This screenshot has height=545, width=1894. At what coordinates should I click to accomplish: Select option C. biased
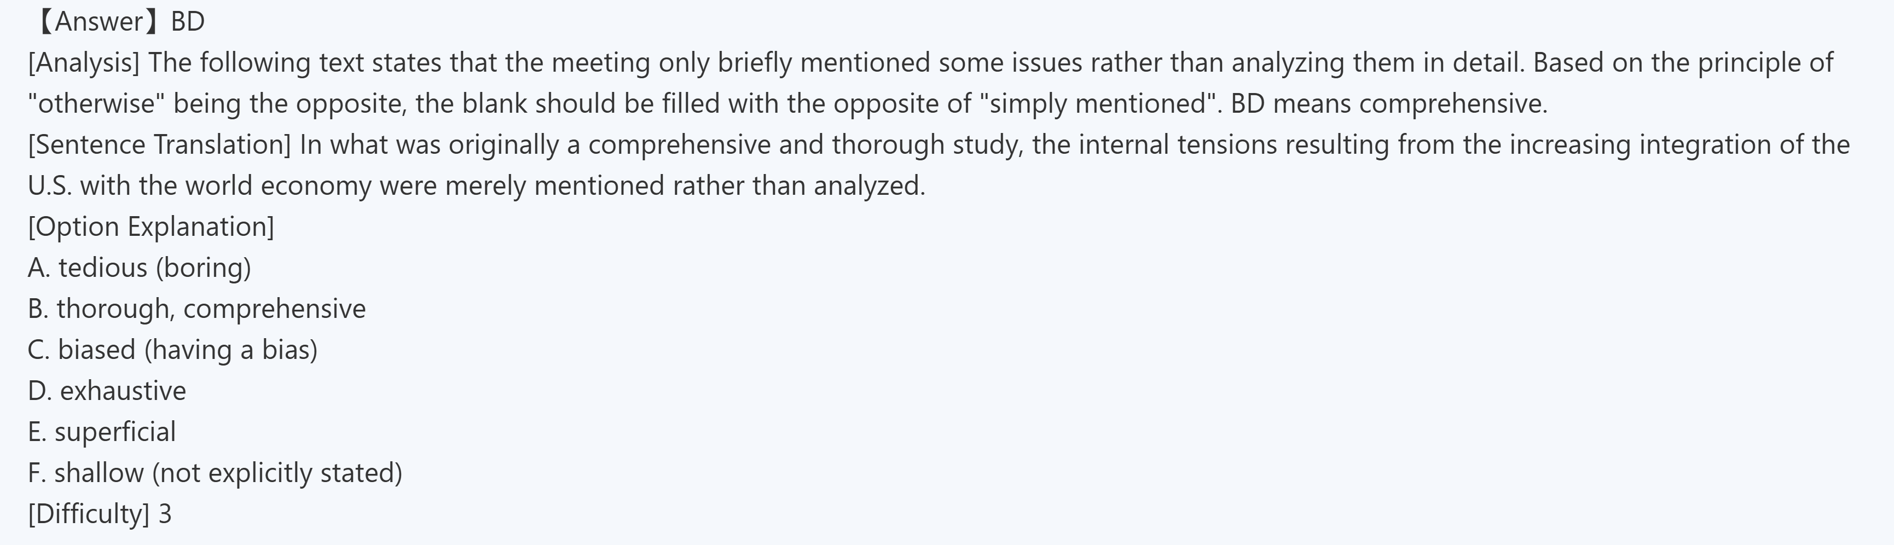tap(172, 349)
